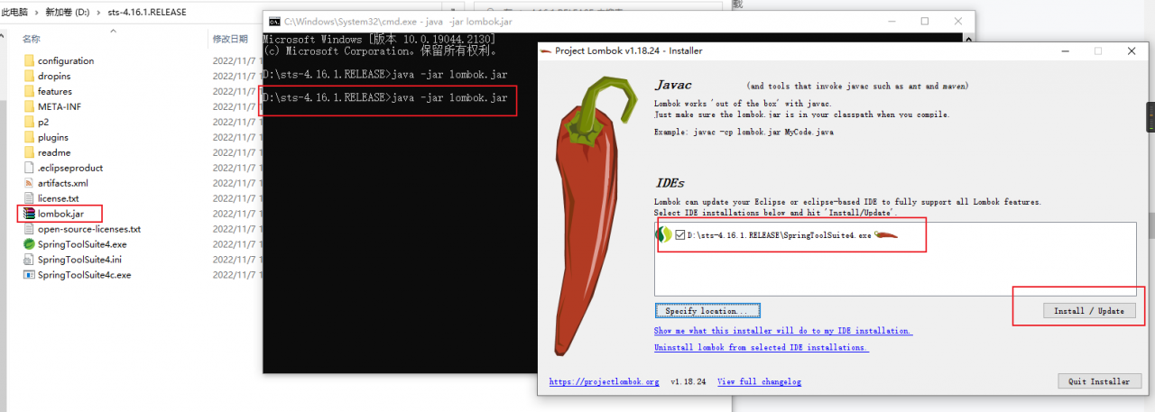Open the Uninstall lombok from selected IDE link

(762, 347)
